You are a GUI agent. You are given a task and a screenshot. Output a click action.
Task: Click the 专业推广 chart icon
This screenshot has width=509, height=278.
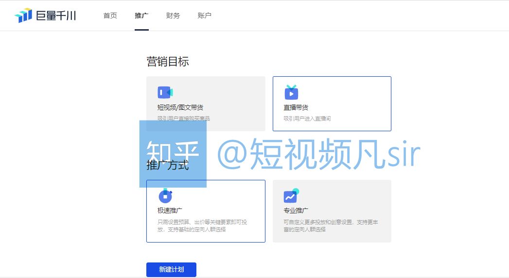pyautogui.click(x=291, y=195)
